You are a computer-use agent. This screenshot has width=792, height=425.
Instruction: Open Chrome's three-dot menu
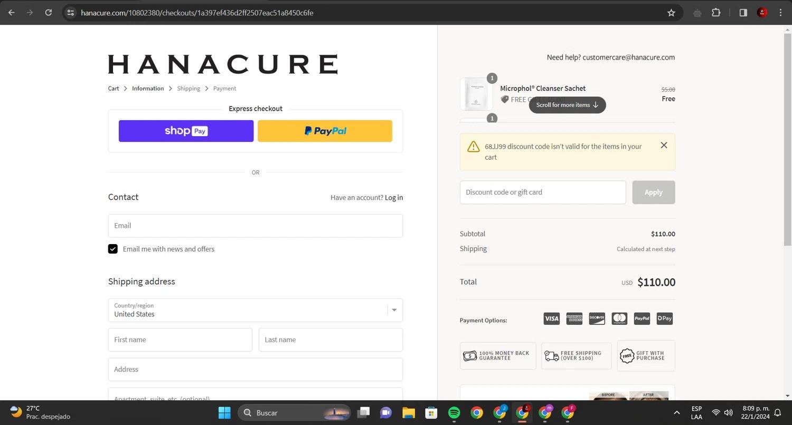click(x=780, y=13)
